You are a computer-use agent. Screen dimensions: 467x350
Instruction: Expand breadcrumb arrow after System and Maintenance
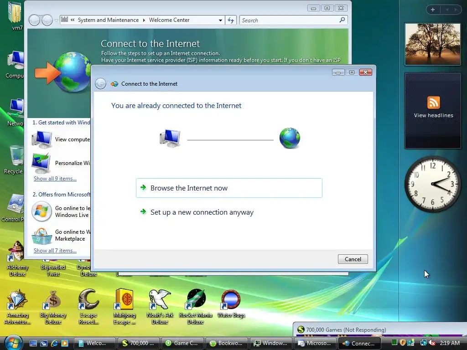144,20
